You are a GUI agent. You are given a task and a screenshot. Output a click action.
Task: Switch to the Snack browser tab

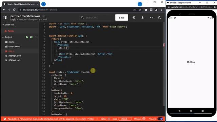point(21,4)
